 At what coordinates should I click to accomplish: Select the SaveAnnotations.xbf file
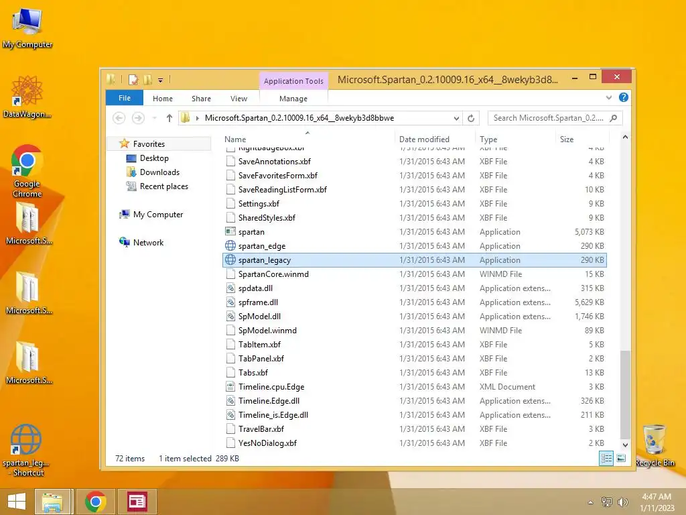(414, 162)
